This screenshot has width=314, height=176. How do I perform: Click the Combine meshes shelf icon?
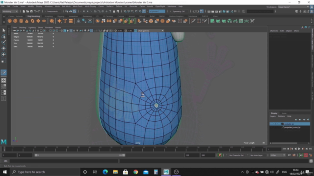click(98, 21)
